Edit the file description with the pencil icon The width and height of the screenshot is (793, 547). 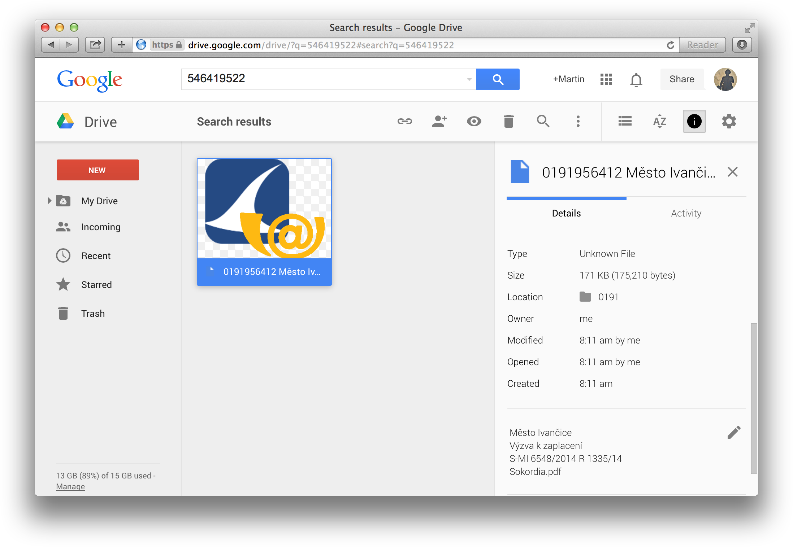click(734, 432)
